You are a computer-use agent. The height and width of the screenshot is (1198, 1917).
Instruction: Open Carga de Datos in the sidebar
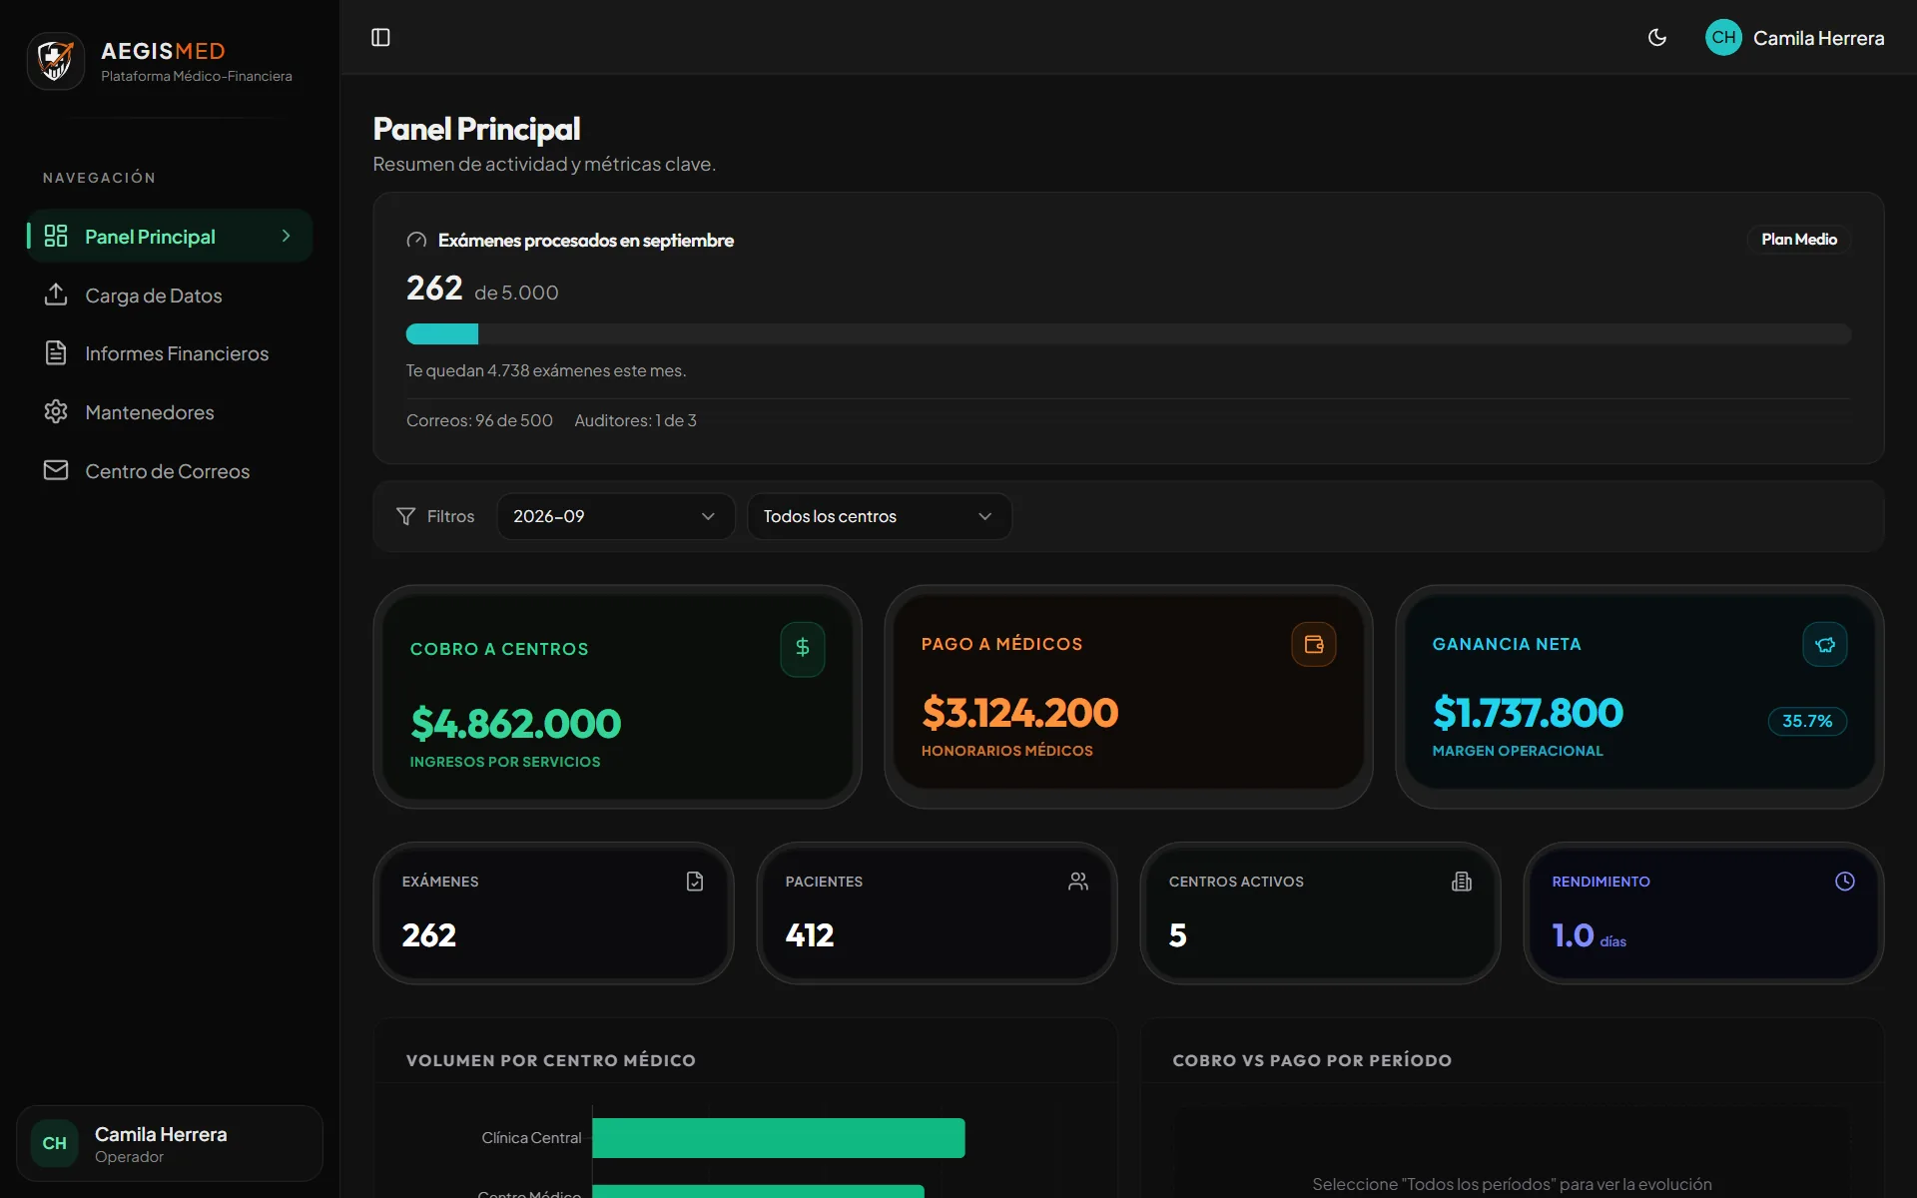(170, 296)
